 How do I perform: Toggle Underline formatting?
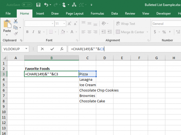39,32
